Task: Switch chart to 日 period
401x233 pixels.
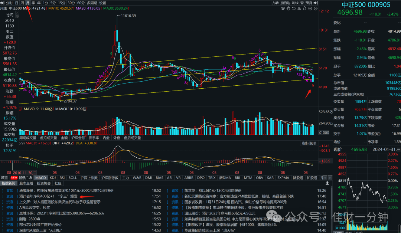Action: point(17,3)
